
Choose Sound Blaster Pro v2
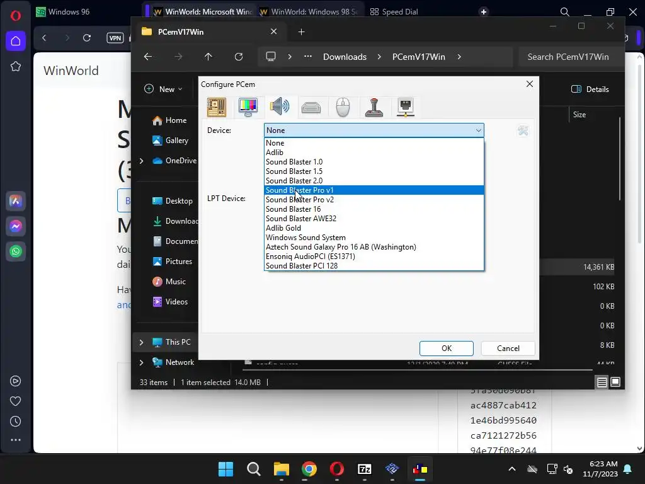(x=374, y=200)
